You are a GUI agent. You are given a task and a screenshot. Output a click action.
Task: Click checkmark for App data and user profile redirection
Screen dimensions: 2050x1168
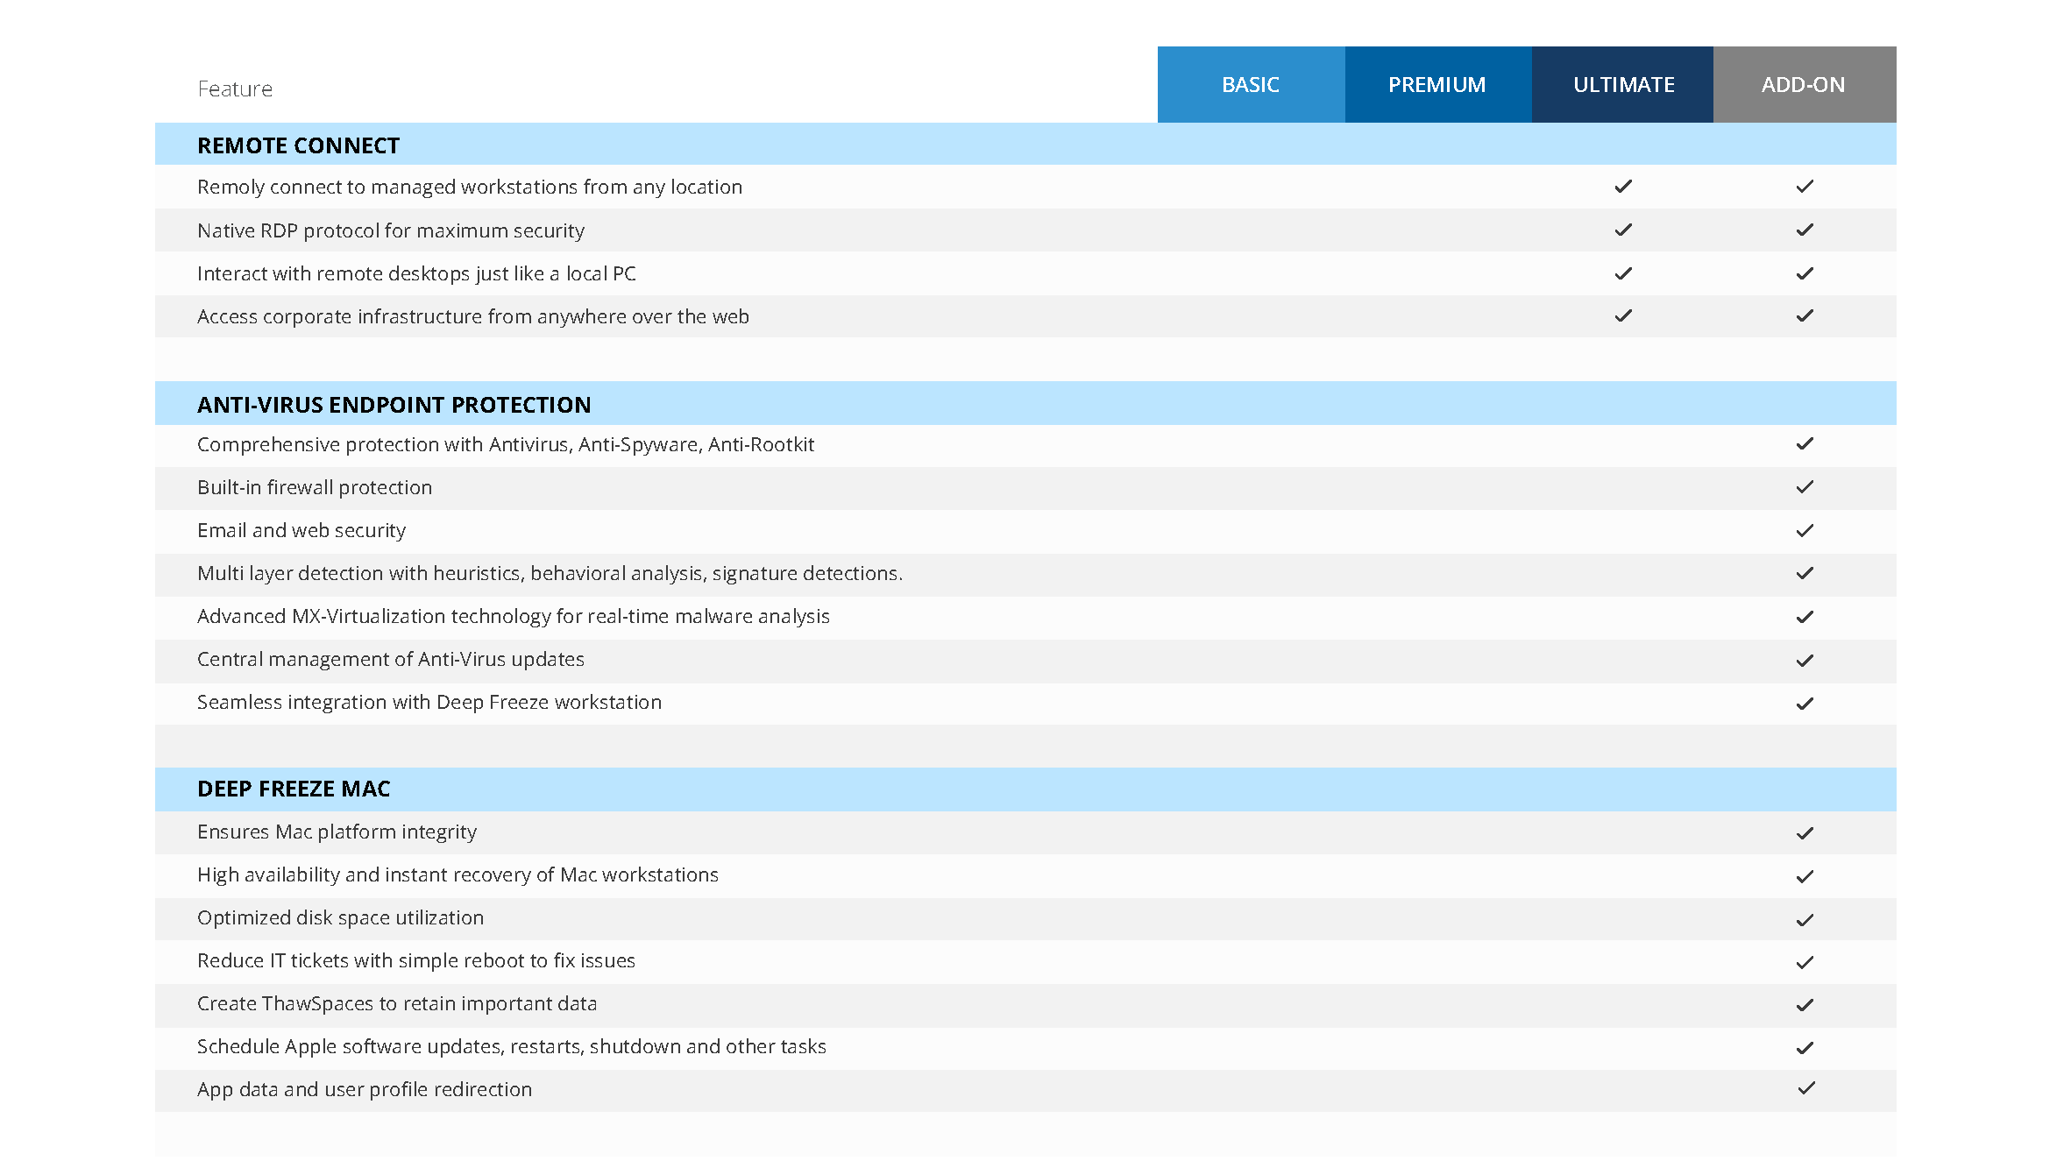coord(1805,1088)
